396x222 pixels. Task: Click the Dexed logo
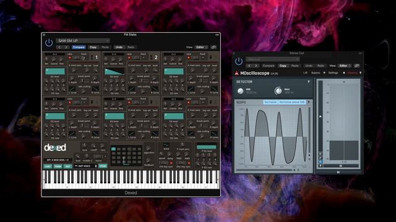(55, 147)
